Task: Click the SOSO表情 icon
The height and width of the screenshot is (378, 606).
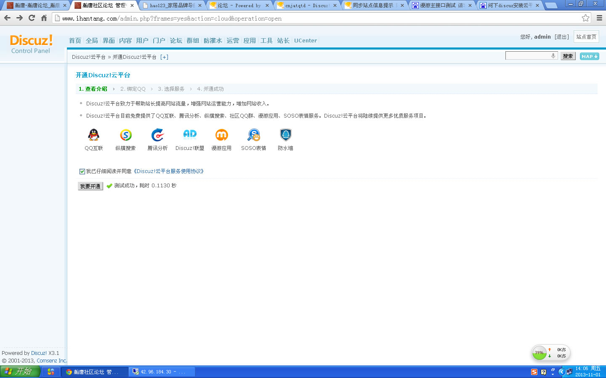Action: click(254, 135)
